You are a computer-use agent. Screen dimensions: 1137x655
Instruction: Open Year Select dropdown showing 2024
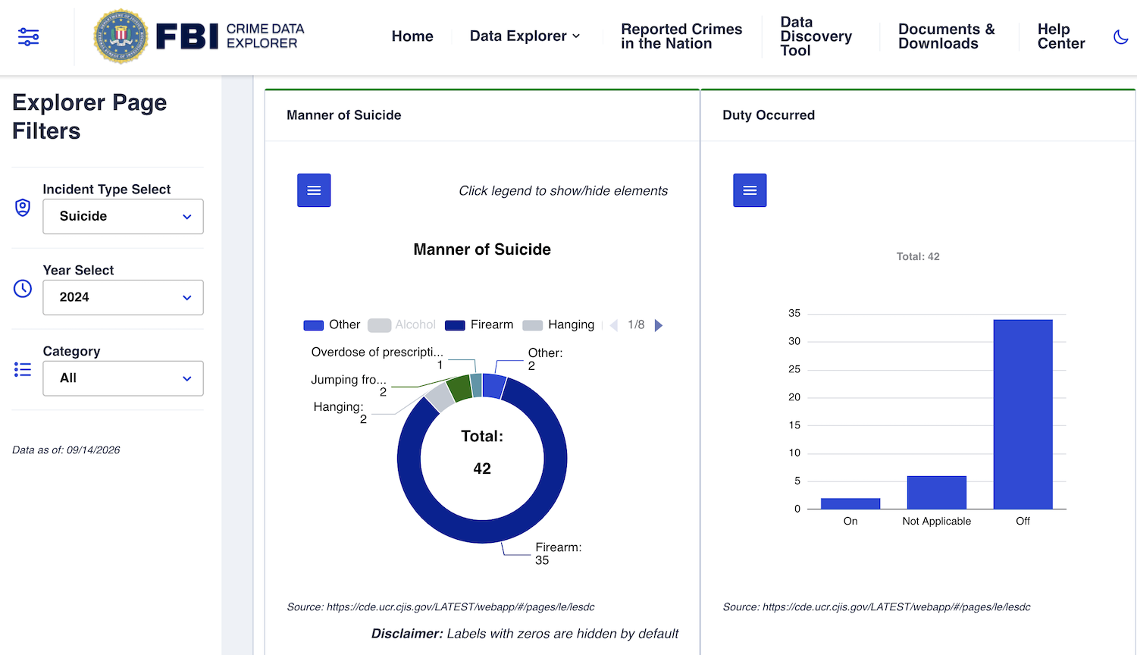(123, 297)
